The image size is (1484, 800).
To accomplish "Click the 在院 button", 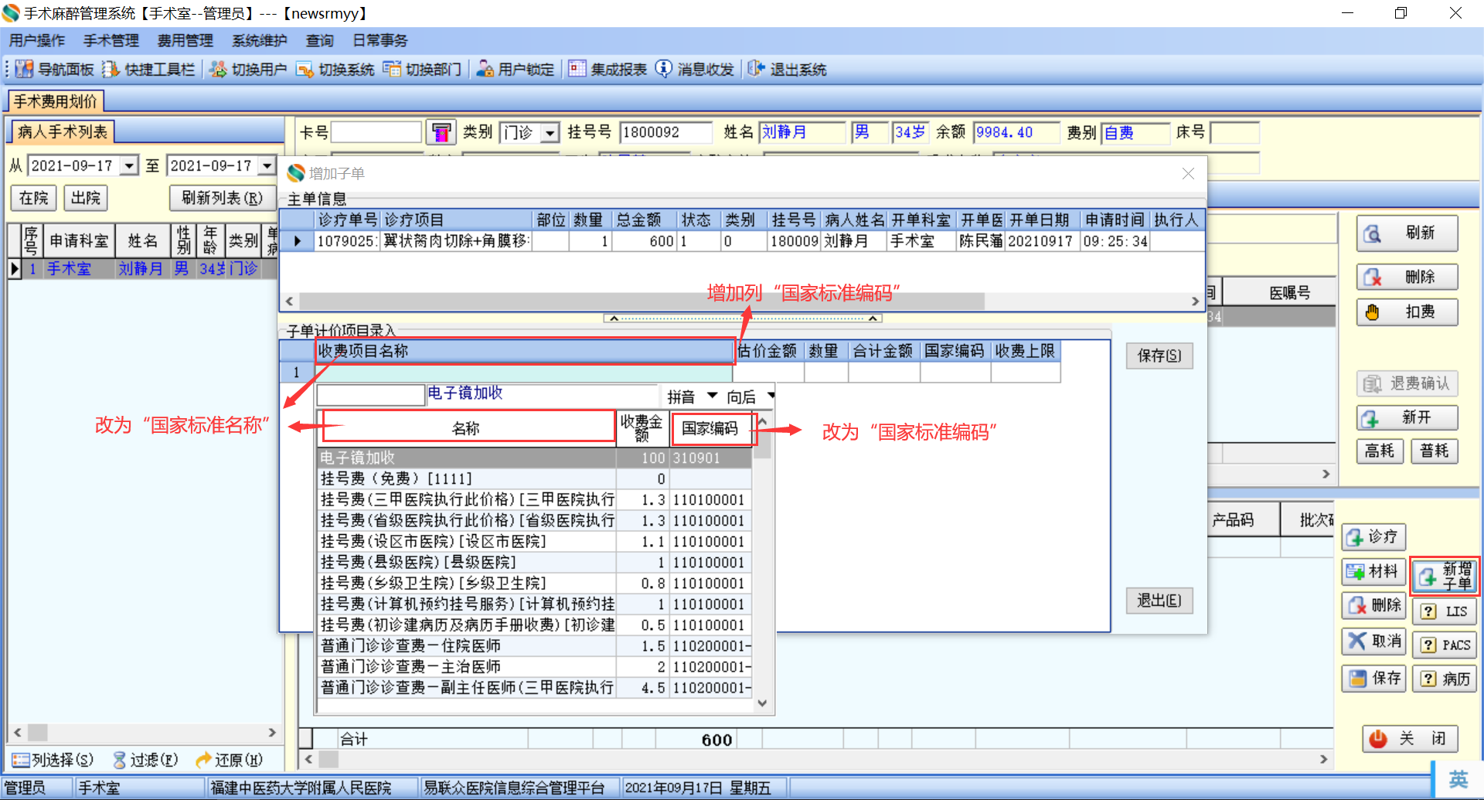I will (x=33, y=198).
